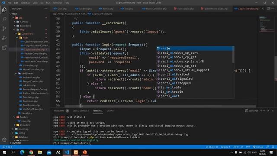Click the PHP language mode indicator
The width and height of the screenshot is (277, 156).
pyautogui.click(x=248, y=147)
